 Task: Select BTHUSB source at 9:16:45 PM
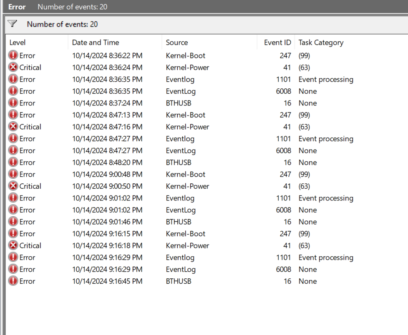point(179,281)
